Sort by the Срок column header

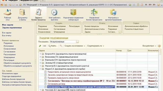point(137,51)
